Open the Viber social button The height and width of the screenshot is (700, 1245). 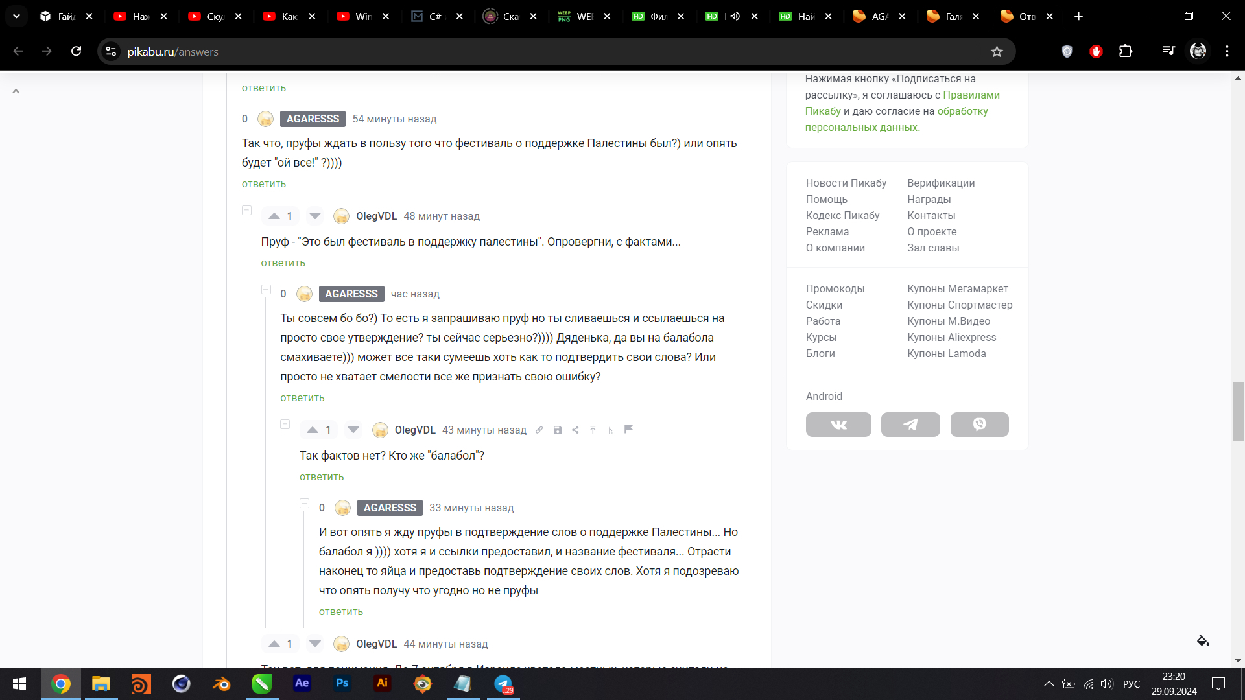979,425
